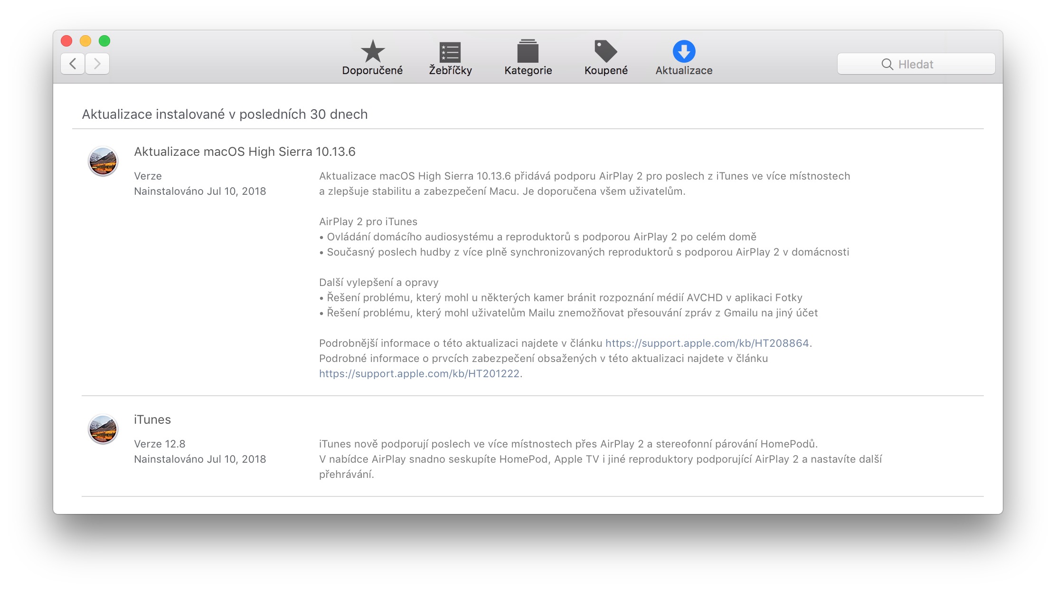Click the title 'Aktualizace macOS High Sierra 10.13.6'
1056x590 pixels.
245,152
